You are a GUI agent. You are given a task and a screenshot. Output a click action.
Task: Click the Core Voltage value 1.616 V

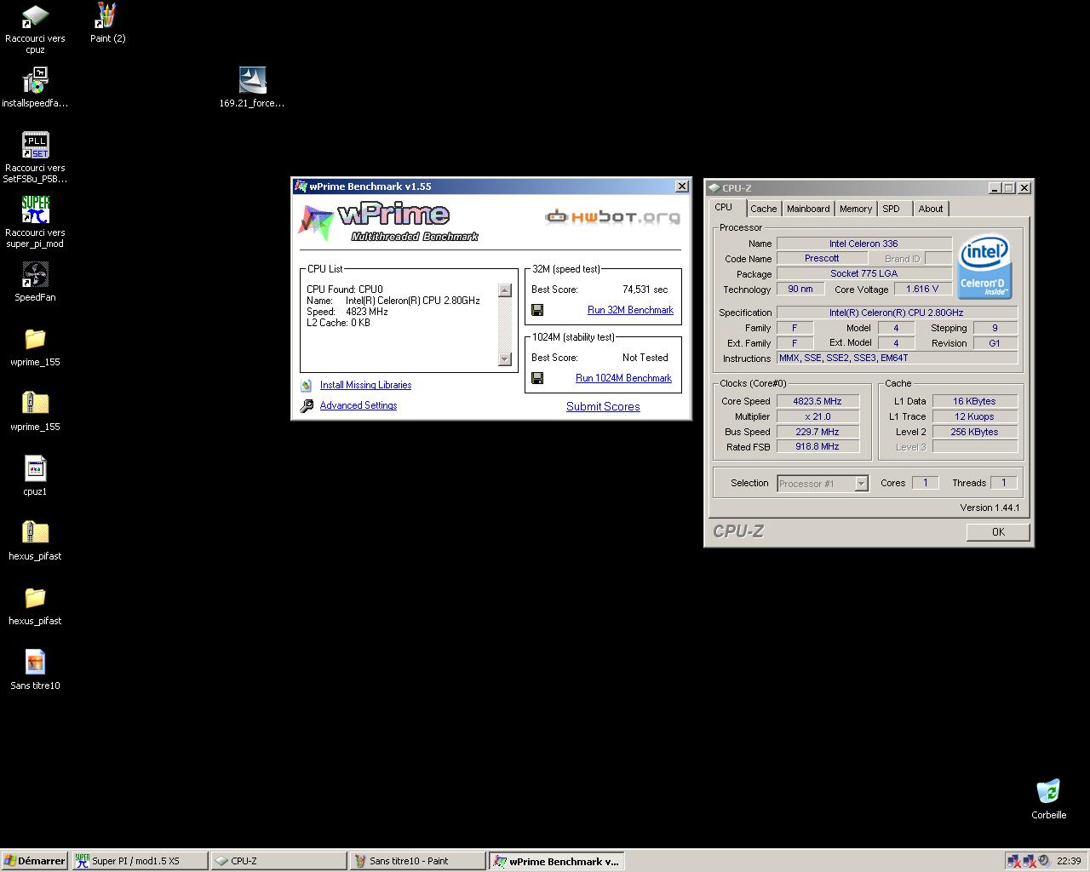(922, 289)
